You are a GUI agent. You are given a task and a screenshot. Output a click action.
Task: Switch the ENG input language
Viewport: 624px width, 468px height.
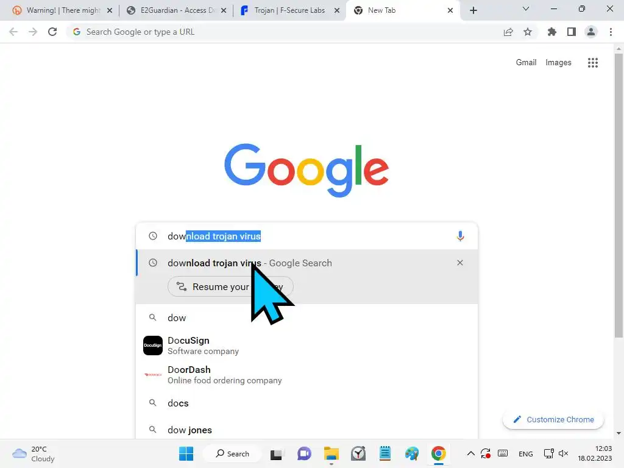coord(526,453)
